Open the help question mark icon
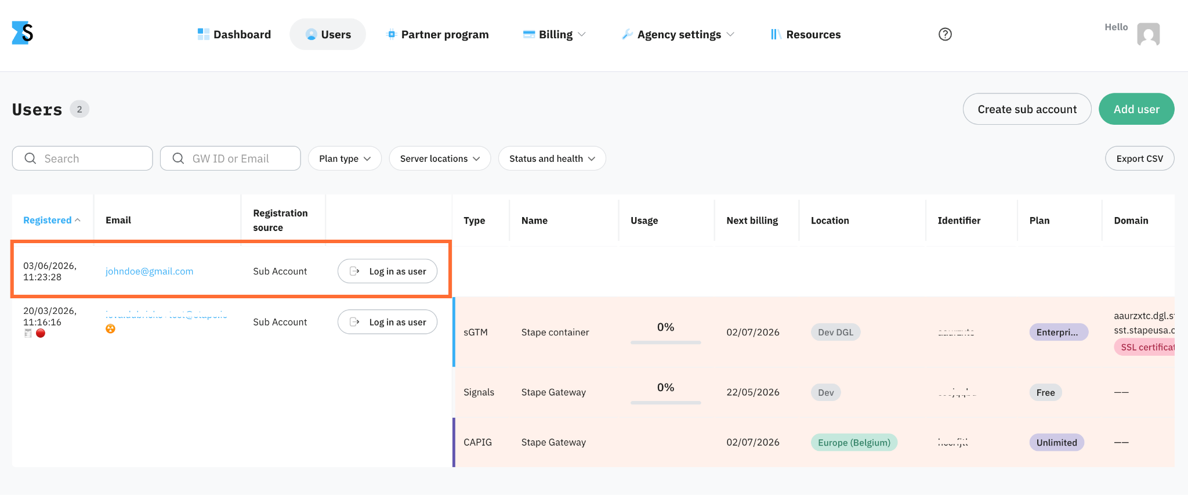Screen dimensions: 1188x495 click(x=945, y=34)
